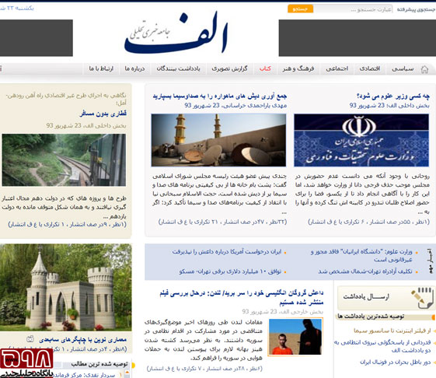Click the Ministry of Science banner thumbnail

pyautogui.click(x=361, y=140)
